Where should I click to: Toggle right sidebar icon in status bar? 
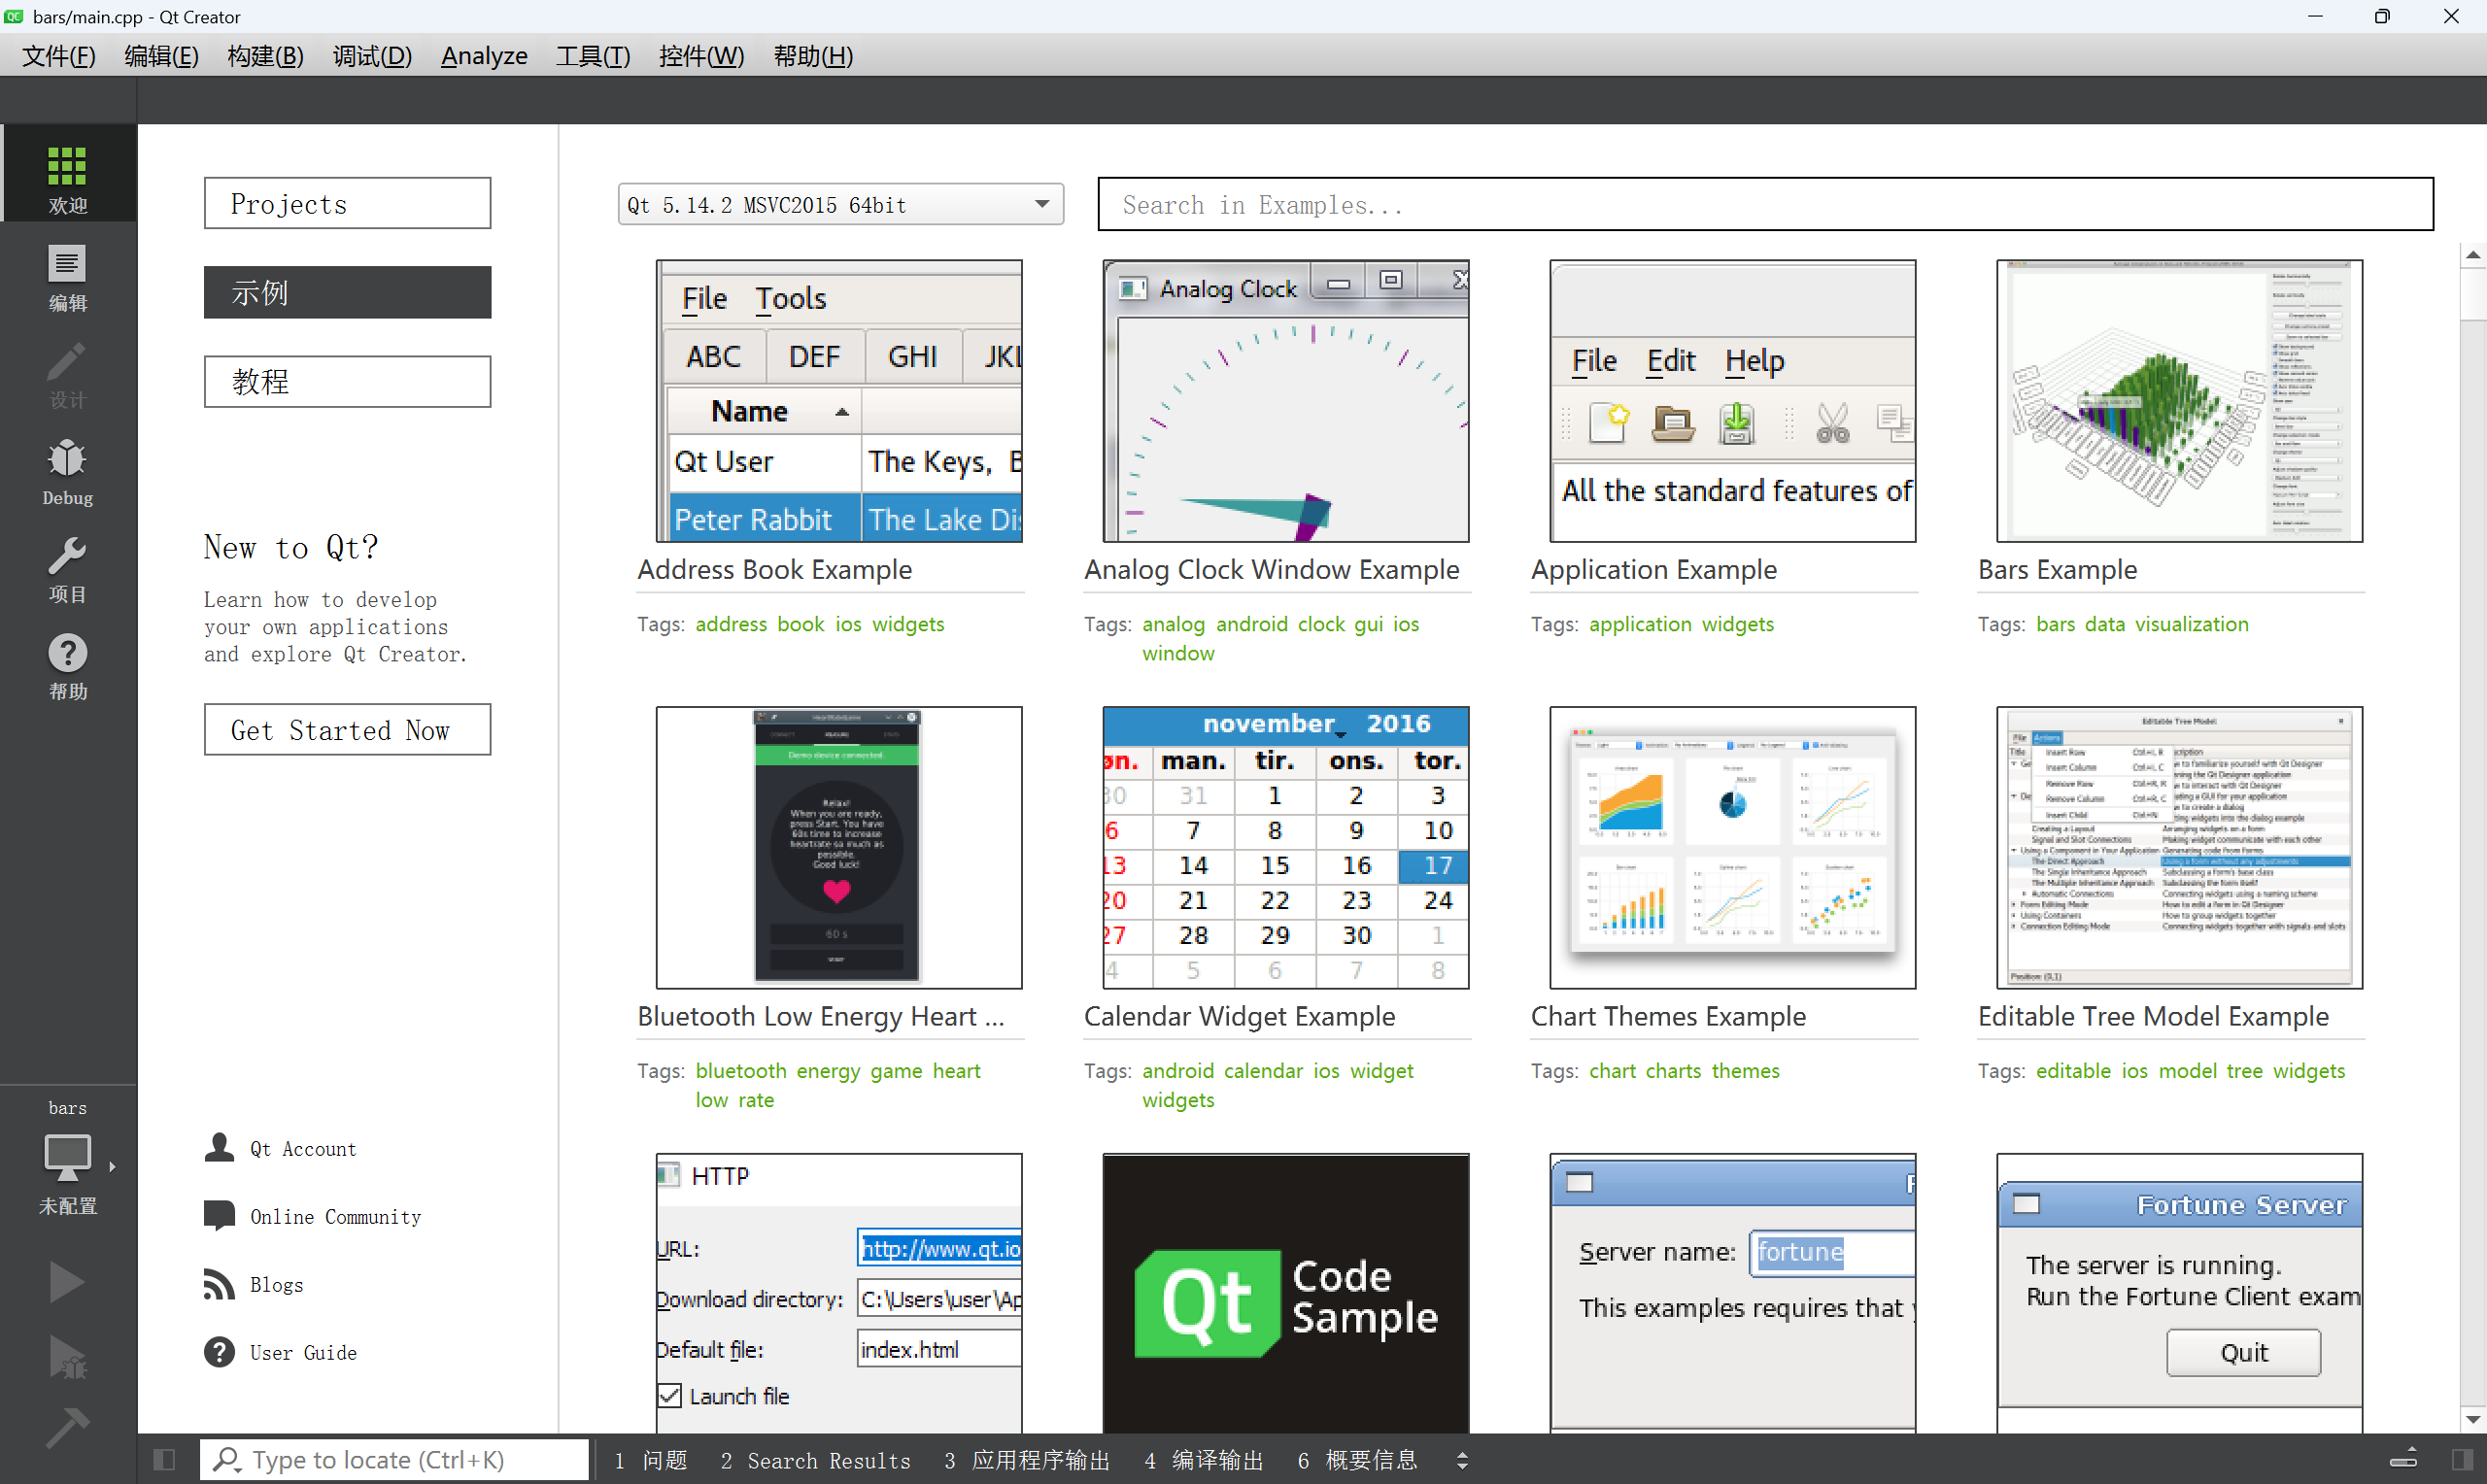(2463, 1459)
